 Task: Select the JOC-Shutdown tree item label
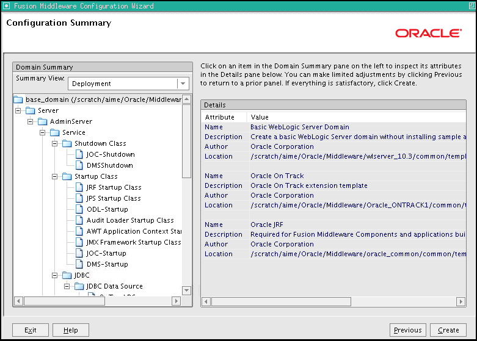(111, 154)
